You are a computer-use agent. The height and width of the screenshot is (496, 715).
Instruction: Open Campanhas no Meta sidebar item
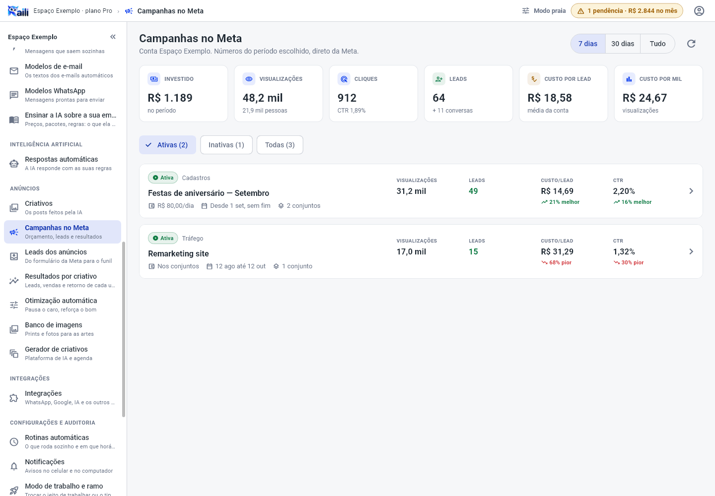(63, 232)
